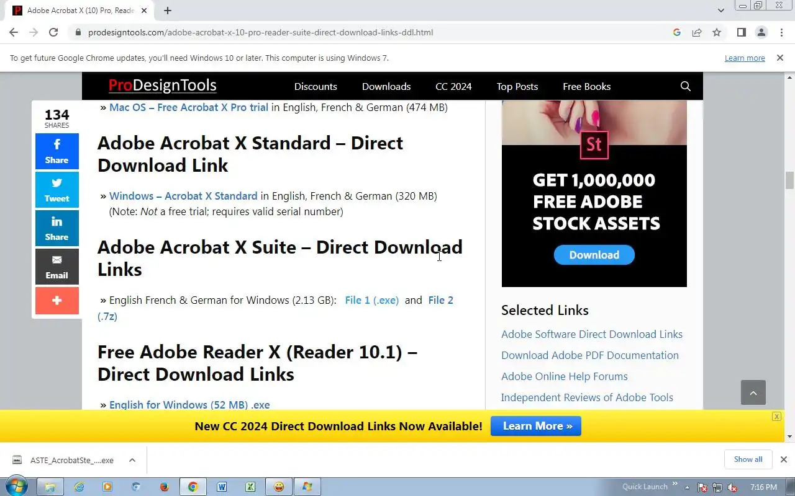Screen dimensions: 795x496
Task: Bookmark this page with the star icon
Action: pos(717,32)
